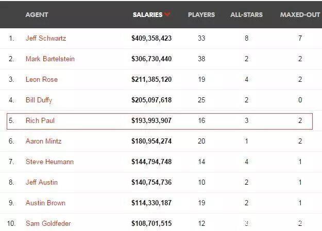Select Sam Goldfeder's $108,701,515 salary value
Image resolution: width=322 pixels, height=231 pixels.
(x=151, y=223)
